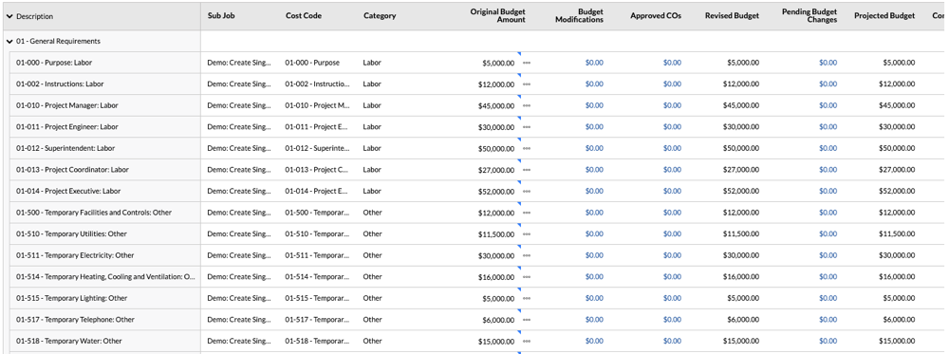This screenshot has width=949, height=354.
Task: Click '01-012 - Superinte...' cost code cell
Action: coord(317,148)
